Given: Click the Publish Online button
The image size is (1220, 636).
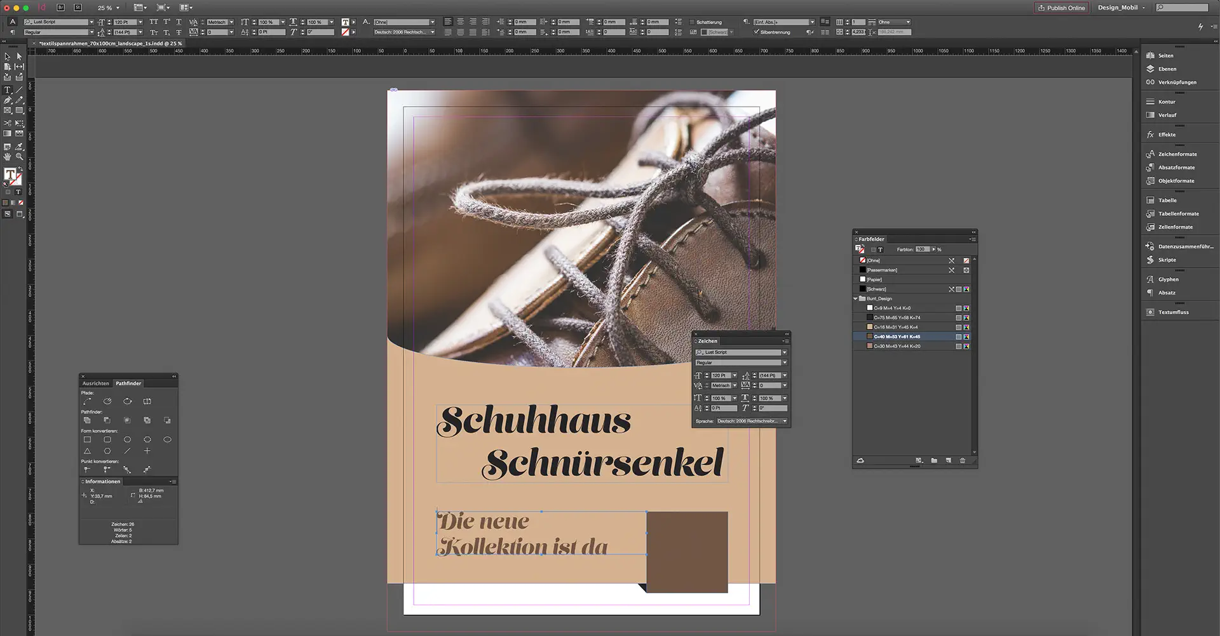Looking at the screenshot, I should click(x=1061, y=8).
